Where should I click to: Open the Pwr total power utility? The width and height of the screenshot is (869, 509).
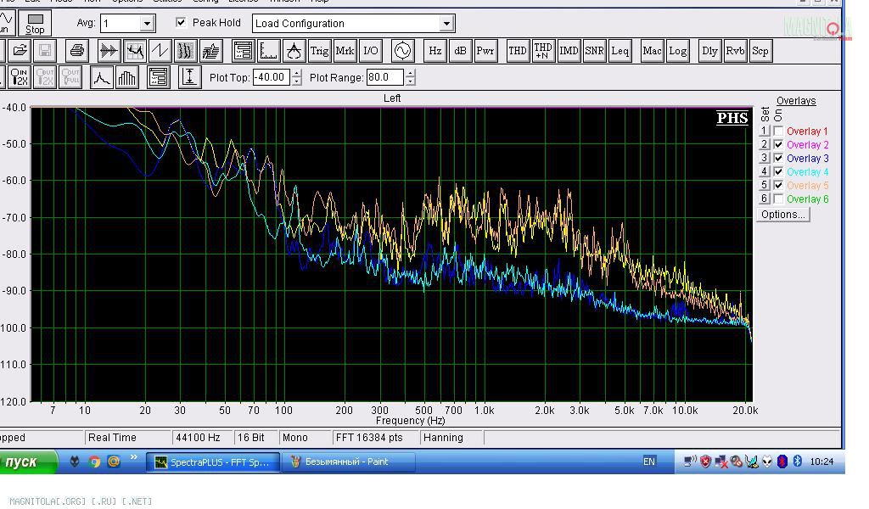coord(485,51)
